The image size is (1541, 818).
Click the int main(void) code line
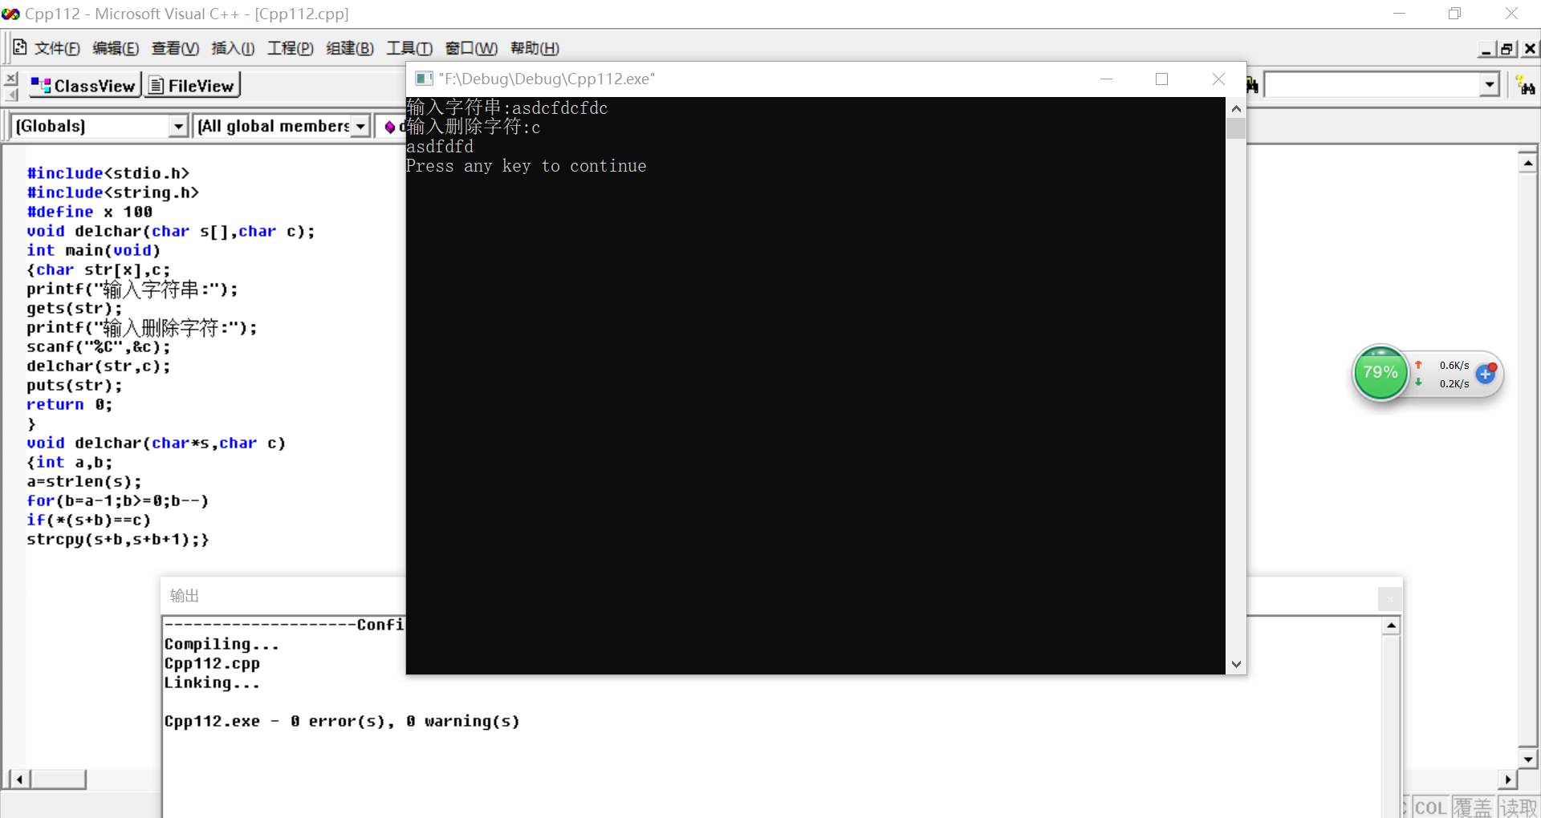pos(94,250)
